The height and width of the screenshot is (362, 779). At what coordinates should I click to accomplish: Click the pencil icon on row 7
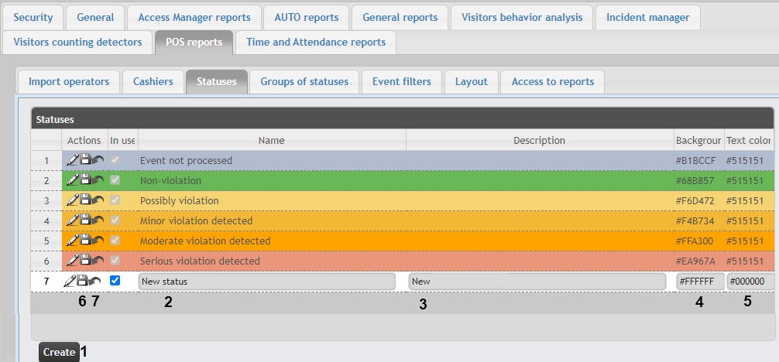pyautogui.click(x=70, y=281)
